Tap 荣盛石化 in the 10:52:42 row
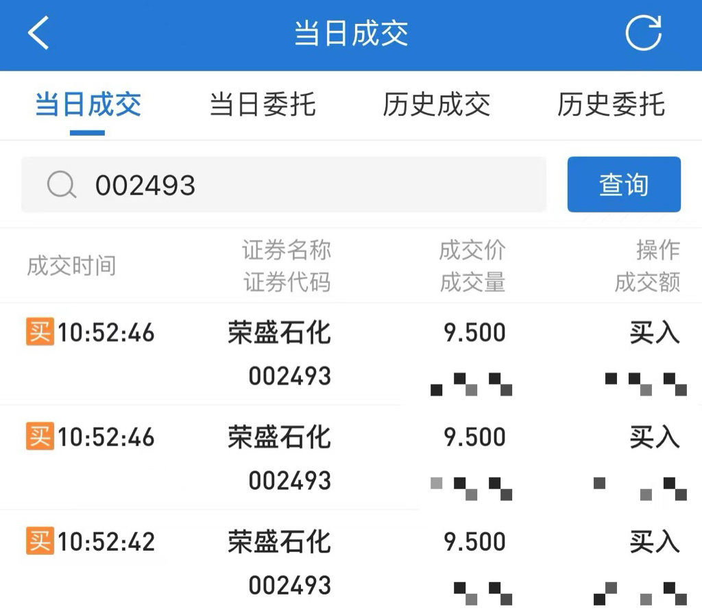The height and width of the screenshot is (613, 702). pos(280,542)
